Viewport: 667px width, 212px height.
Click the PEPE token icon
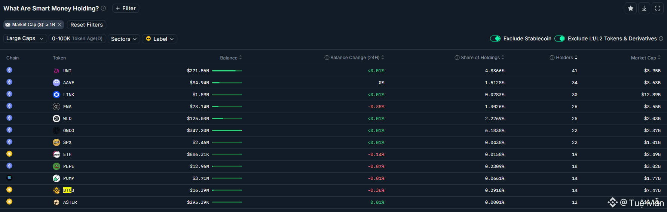pos(56,166)
